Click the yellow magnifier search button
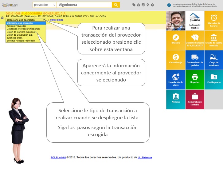Image resolution: width=223 pixels, height=170 pixels. click(x=116, y=5)
